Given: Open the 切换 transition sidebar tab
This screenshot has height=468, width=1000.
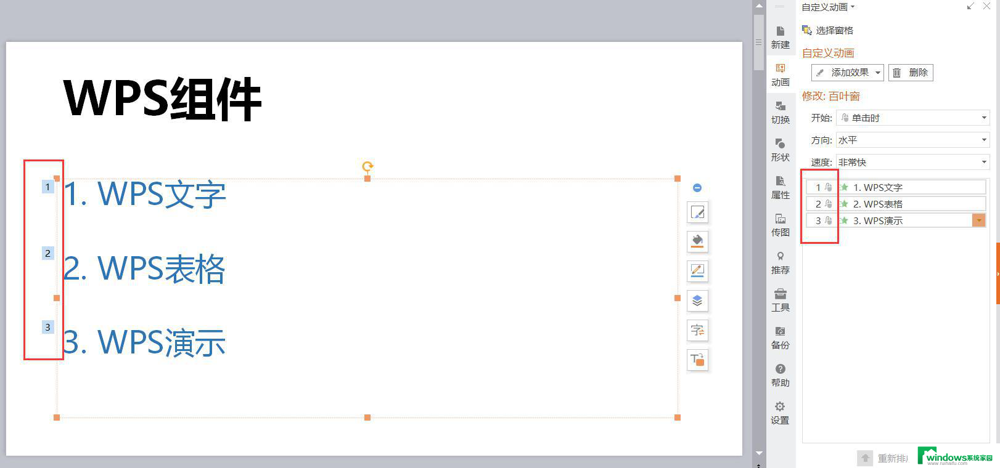Looking at the screenshot, I should (x=780, y=113).
